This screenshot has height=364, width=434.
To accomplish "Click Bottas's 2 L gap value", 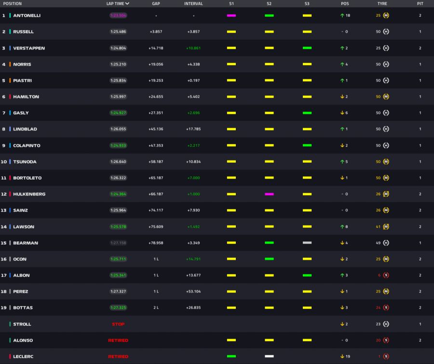I will [x=156, y=308].
